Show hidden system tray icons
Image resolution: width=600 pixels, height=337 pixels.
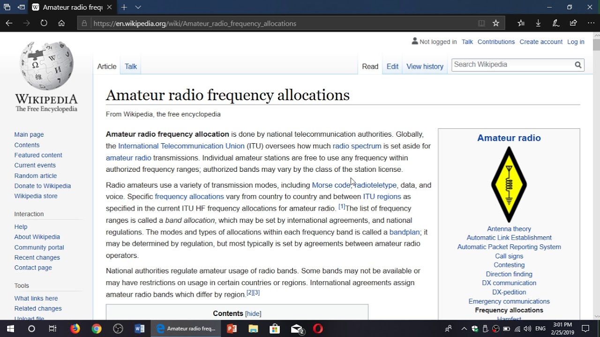pyautogui.click(x=464, y=329)
